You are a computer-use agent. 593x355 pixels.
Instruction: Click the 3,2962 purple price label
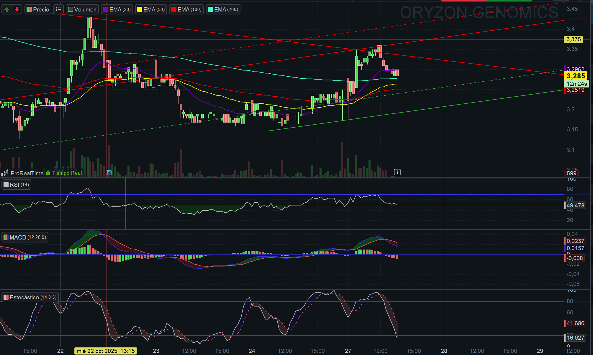point(575,69)
